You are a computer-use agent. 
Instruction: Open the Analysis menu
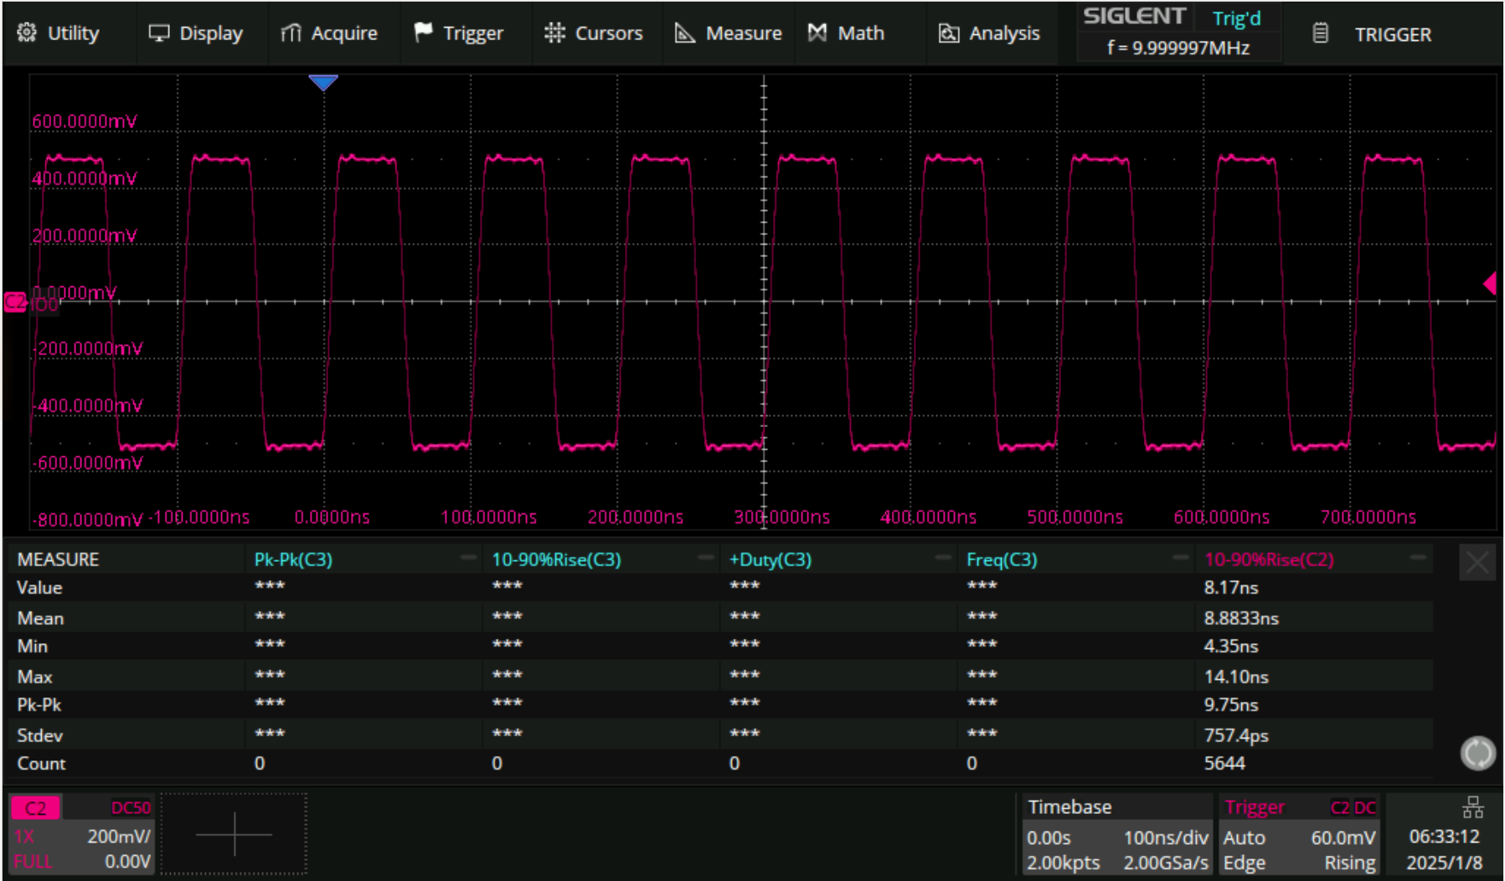[990, 33]
